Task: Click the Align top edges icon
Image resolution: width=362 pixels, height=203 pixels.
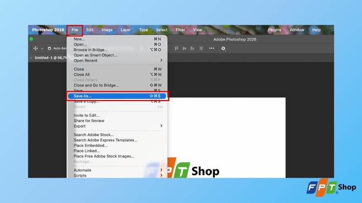Action: coord(176,48)
